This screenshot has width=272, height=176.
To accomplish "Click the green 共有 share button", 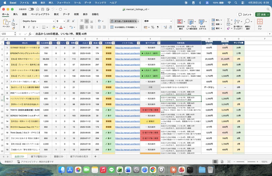I will click(262, 15).
